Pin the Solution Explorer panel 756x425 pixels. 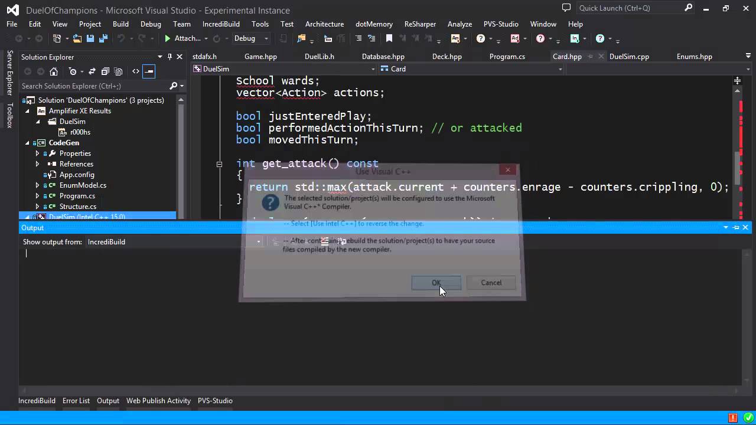170,57
